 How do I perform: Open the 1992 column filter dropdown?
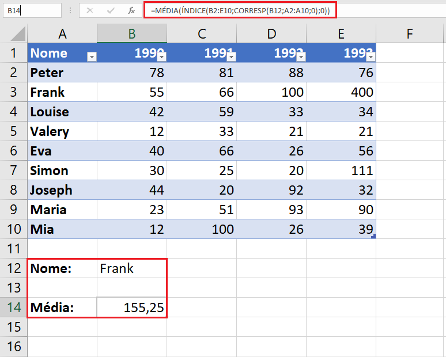(x=301, y=57)
